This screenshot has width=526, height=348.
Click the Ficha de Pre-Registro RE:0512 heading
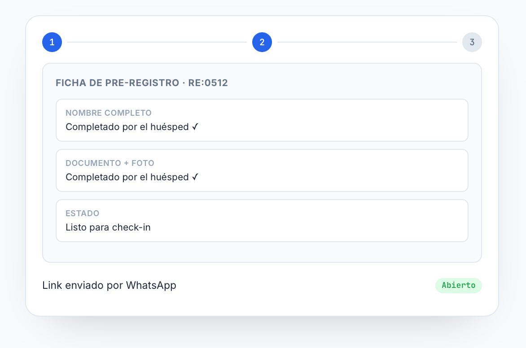click(141, 83)
